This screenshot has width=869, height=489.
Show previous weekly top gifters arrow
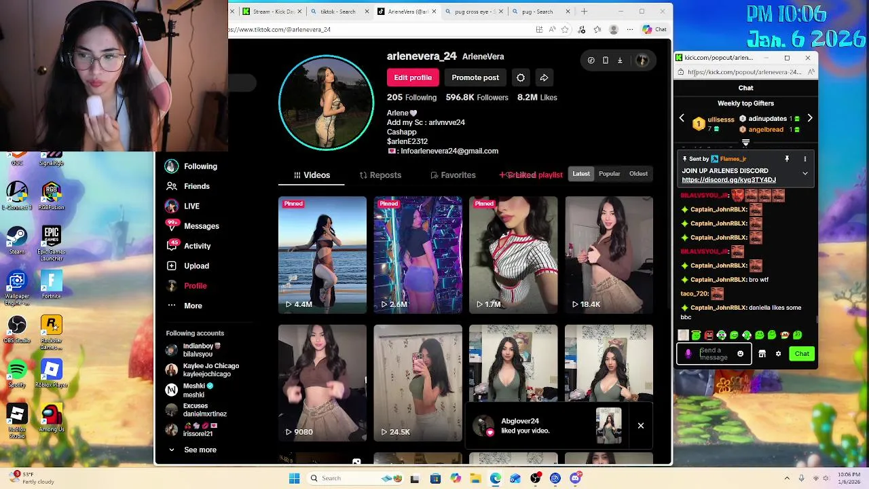click(x=682, y=118)
